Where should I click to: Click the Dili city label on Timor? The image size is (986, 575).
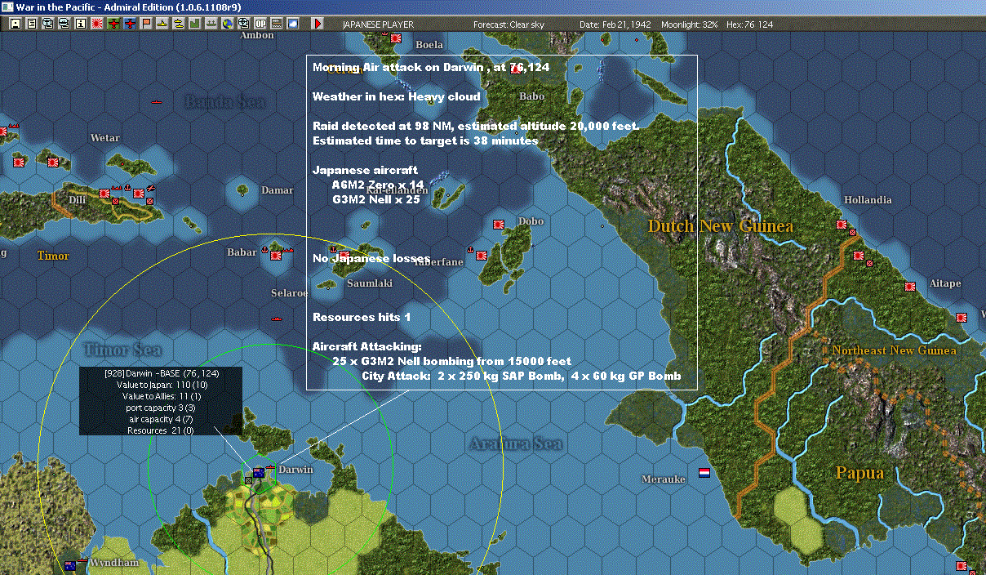click(78, 199)
